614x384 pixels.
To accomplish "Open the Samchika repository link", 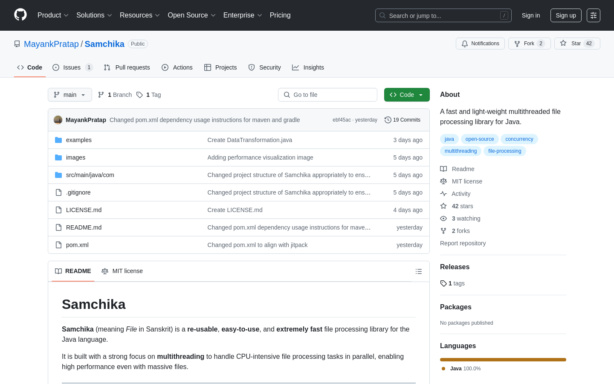I will 104,44.
